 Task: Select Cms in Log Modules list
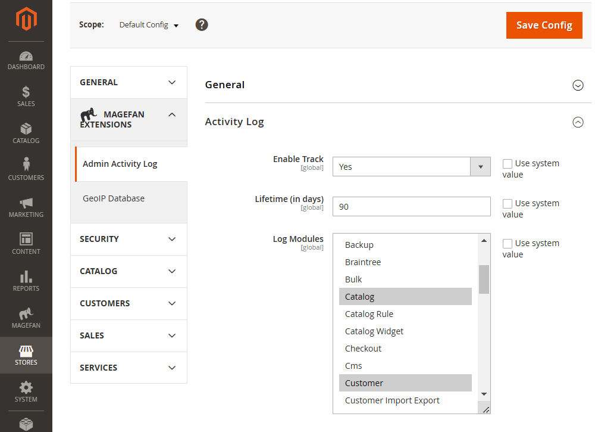coord(405,366)
